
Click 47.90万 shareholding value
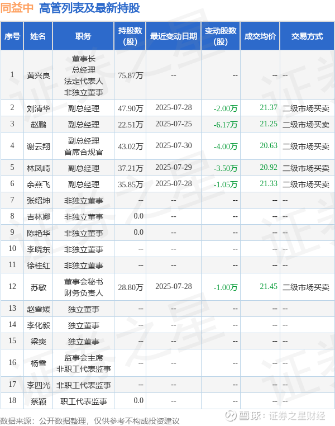[x=130, y=108]
